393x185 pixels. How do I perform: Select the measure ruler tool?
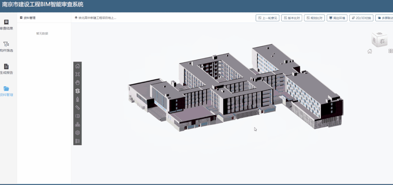pos(77,107)
